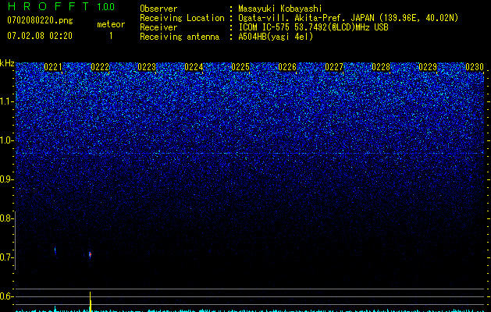The image size is (491, 312).
Task: Click the 0222 time marker
Action: click(100, 67)
